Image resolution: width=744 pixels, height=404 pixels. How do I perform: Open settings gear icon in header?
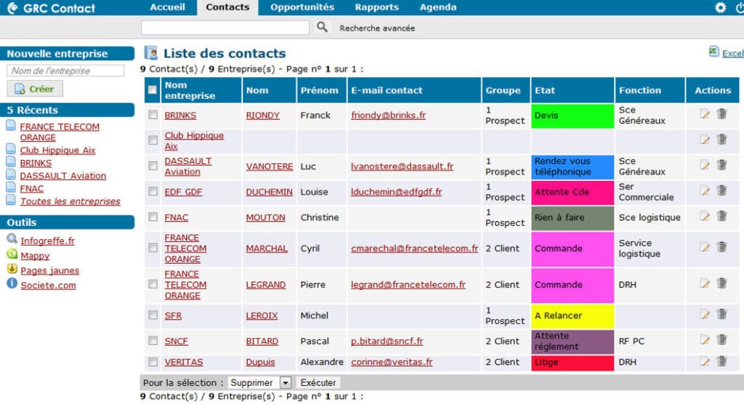(x=720, y=7)
